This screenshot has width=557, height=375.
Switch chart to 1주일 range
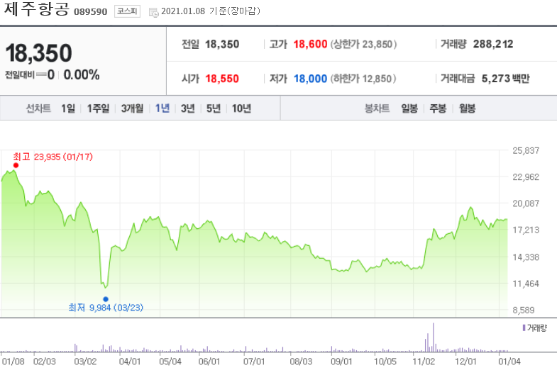click(x=98, y=108)
